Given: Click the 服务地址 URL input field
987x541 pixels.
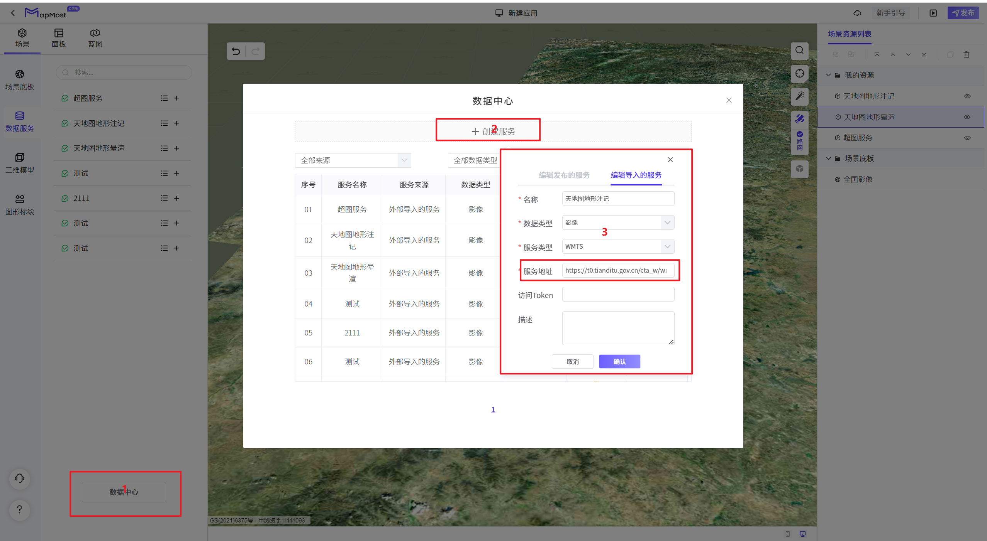Looking at the screenshot, I should tap(618, 271).
